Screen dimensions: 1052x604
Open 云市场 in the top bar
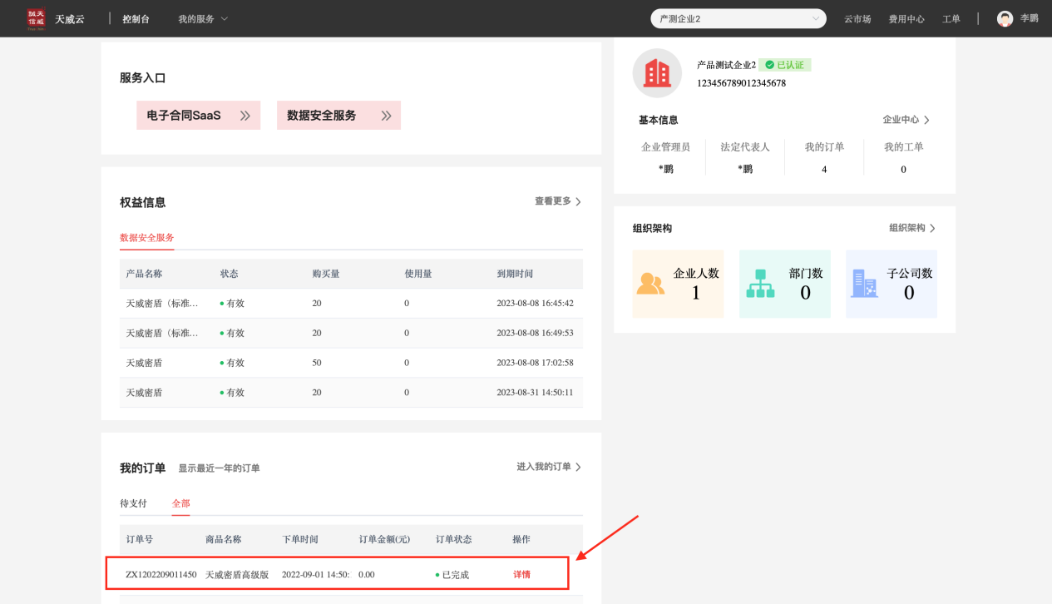(857, 18)
